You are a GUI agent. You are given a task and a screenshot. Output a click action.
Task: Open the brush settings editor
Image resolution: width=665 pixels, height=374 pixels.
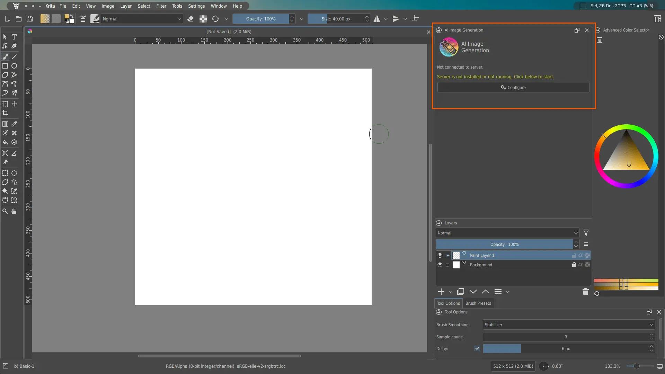point(82,19)
